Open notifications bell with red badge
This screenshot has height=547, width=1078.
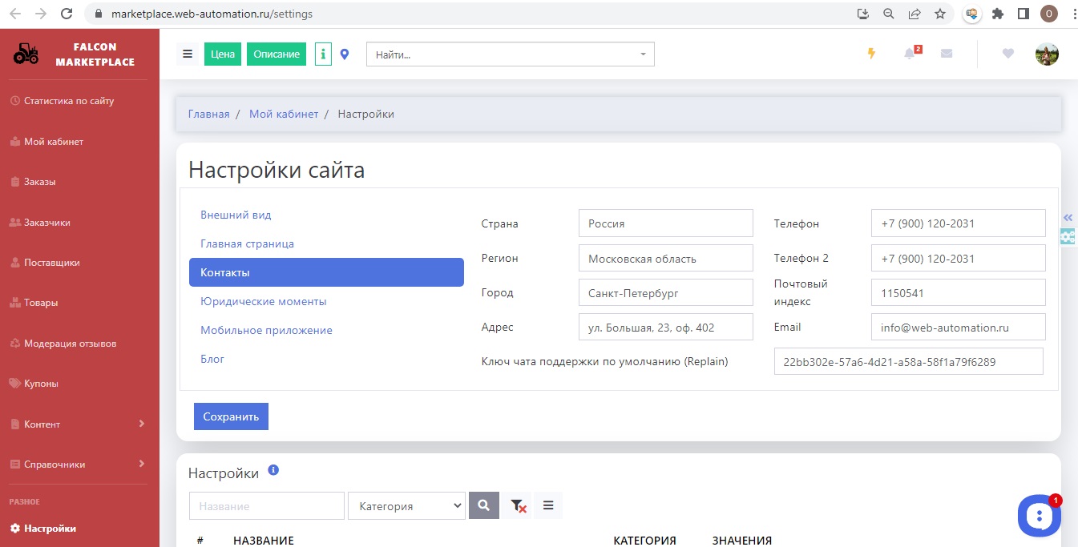tap(910, 54)
